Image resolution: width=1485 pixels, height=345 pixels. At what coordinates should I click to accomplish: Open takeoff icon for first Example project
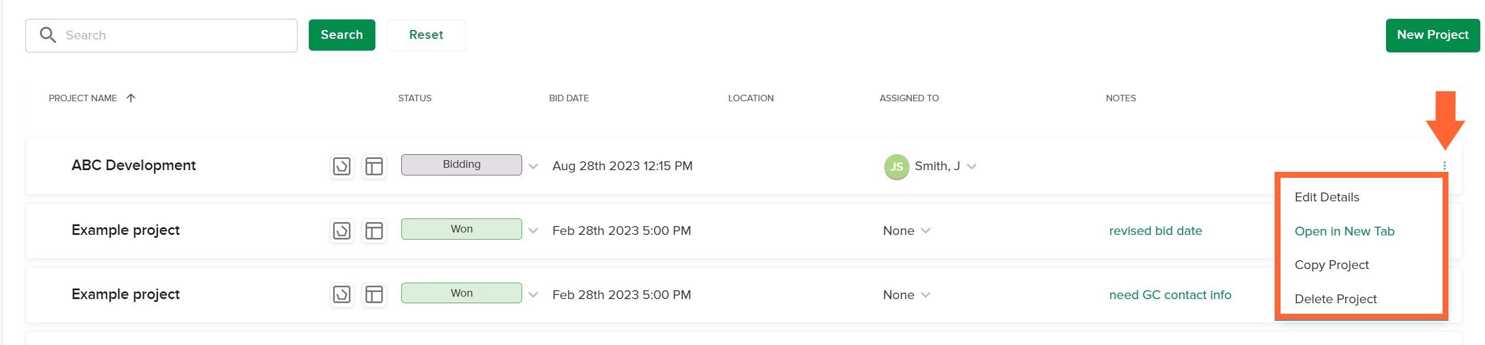[x=342, y=231]
